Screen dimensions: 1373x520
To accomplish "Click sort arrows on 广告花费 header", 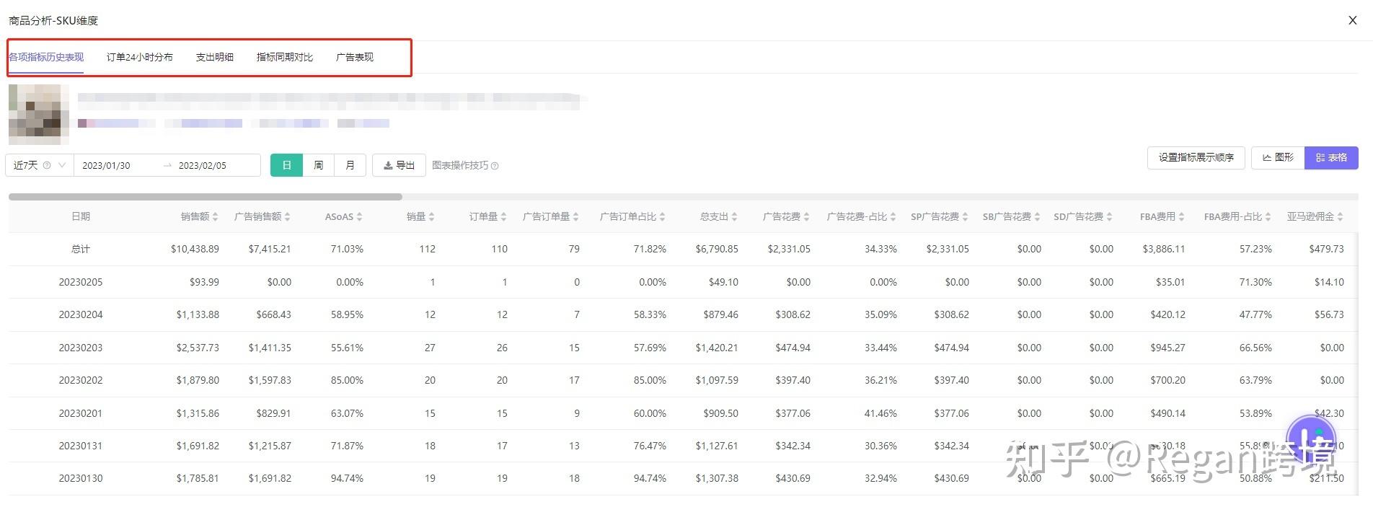I will (806, 217).
